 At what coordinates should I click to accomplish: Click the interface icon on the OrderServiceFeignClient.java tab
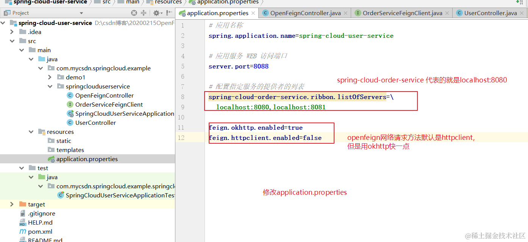tap(358, 13)
